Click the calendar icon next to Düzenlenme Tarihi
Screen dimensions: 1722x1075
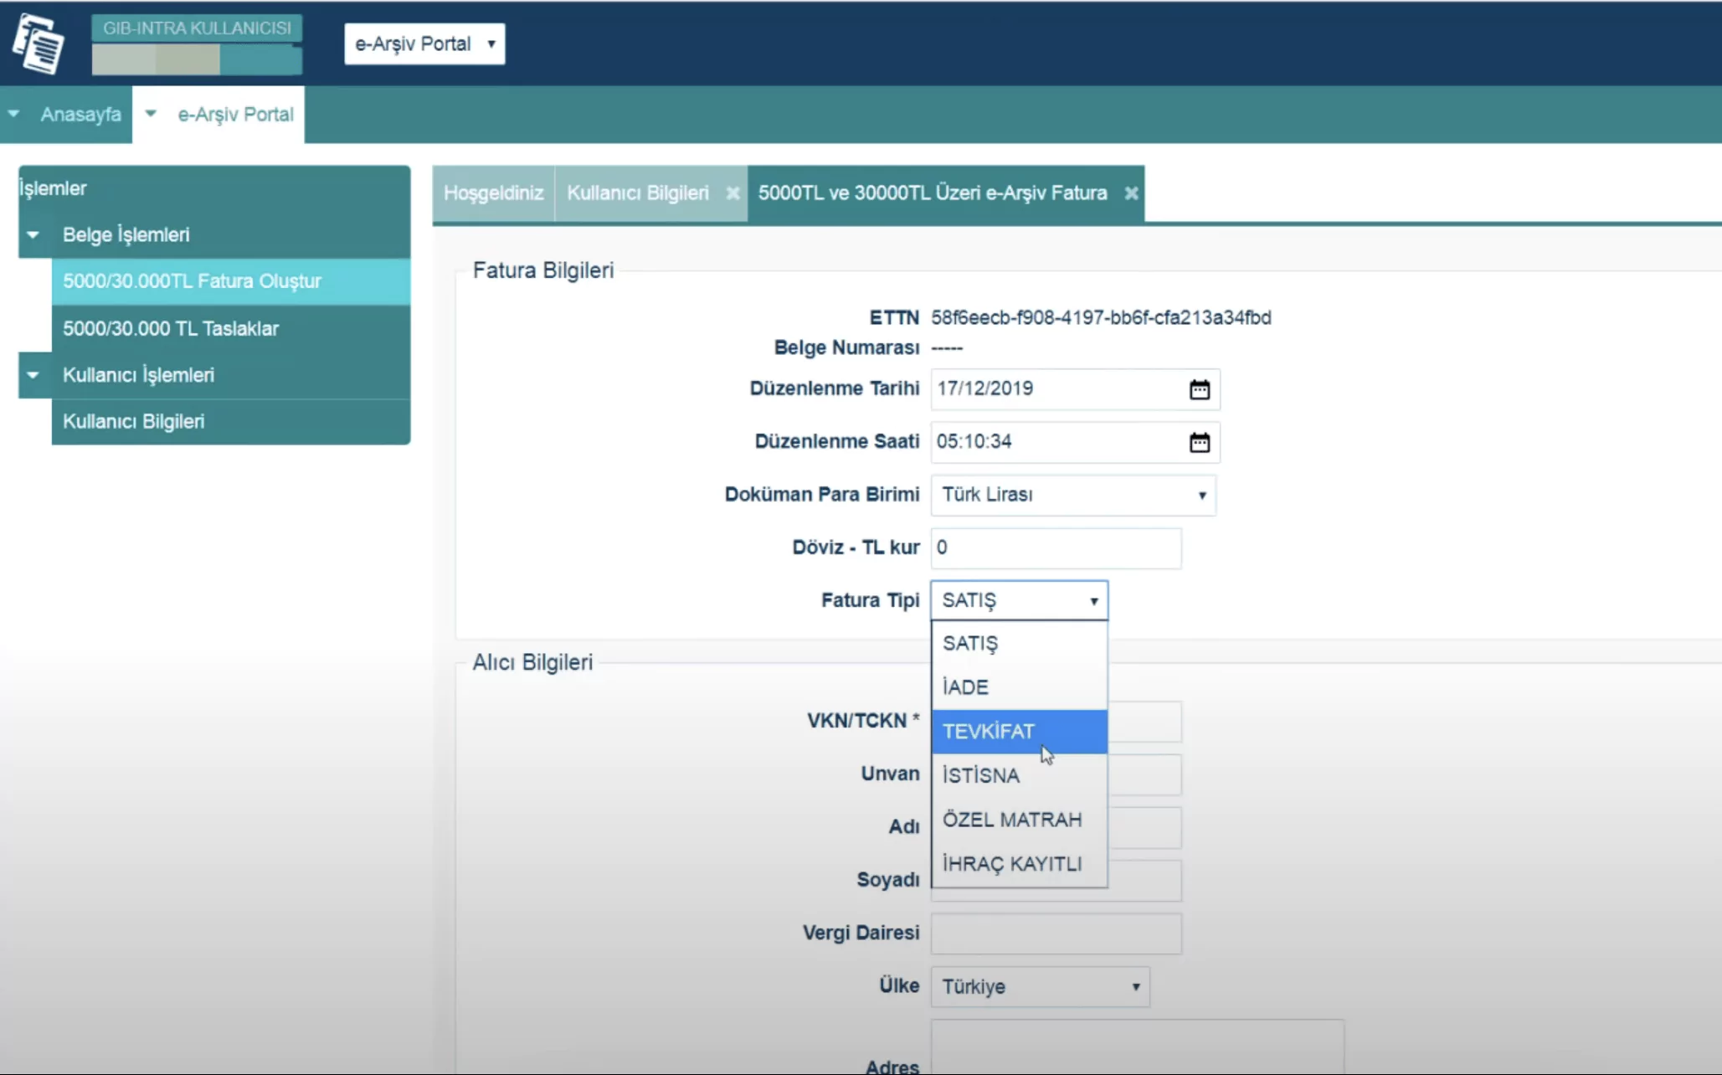pyautogui.click(x=1198, y=388)
